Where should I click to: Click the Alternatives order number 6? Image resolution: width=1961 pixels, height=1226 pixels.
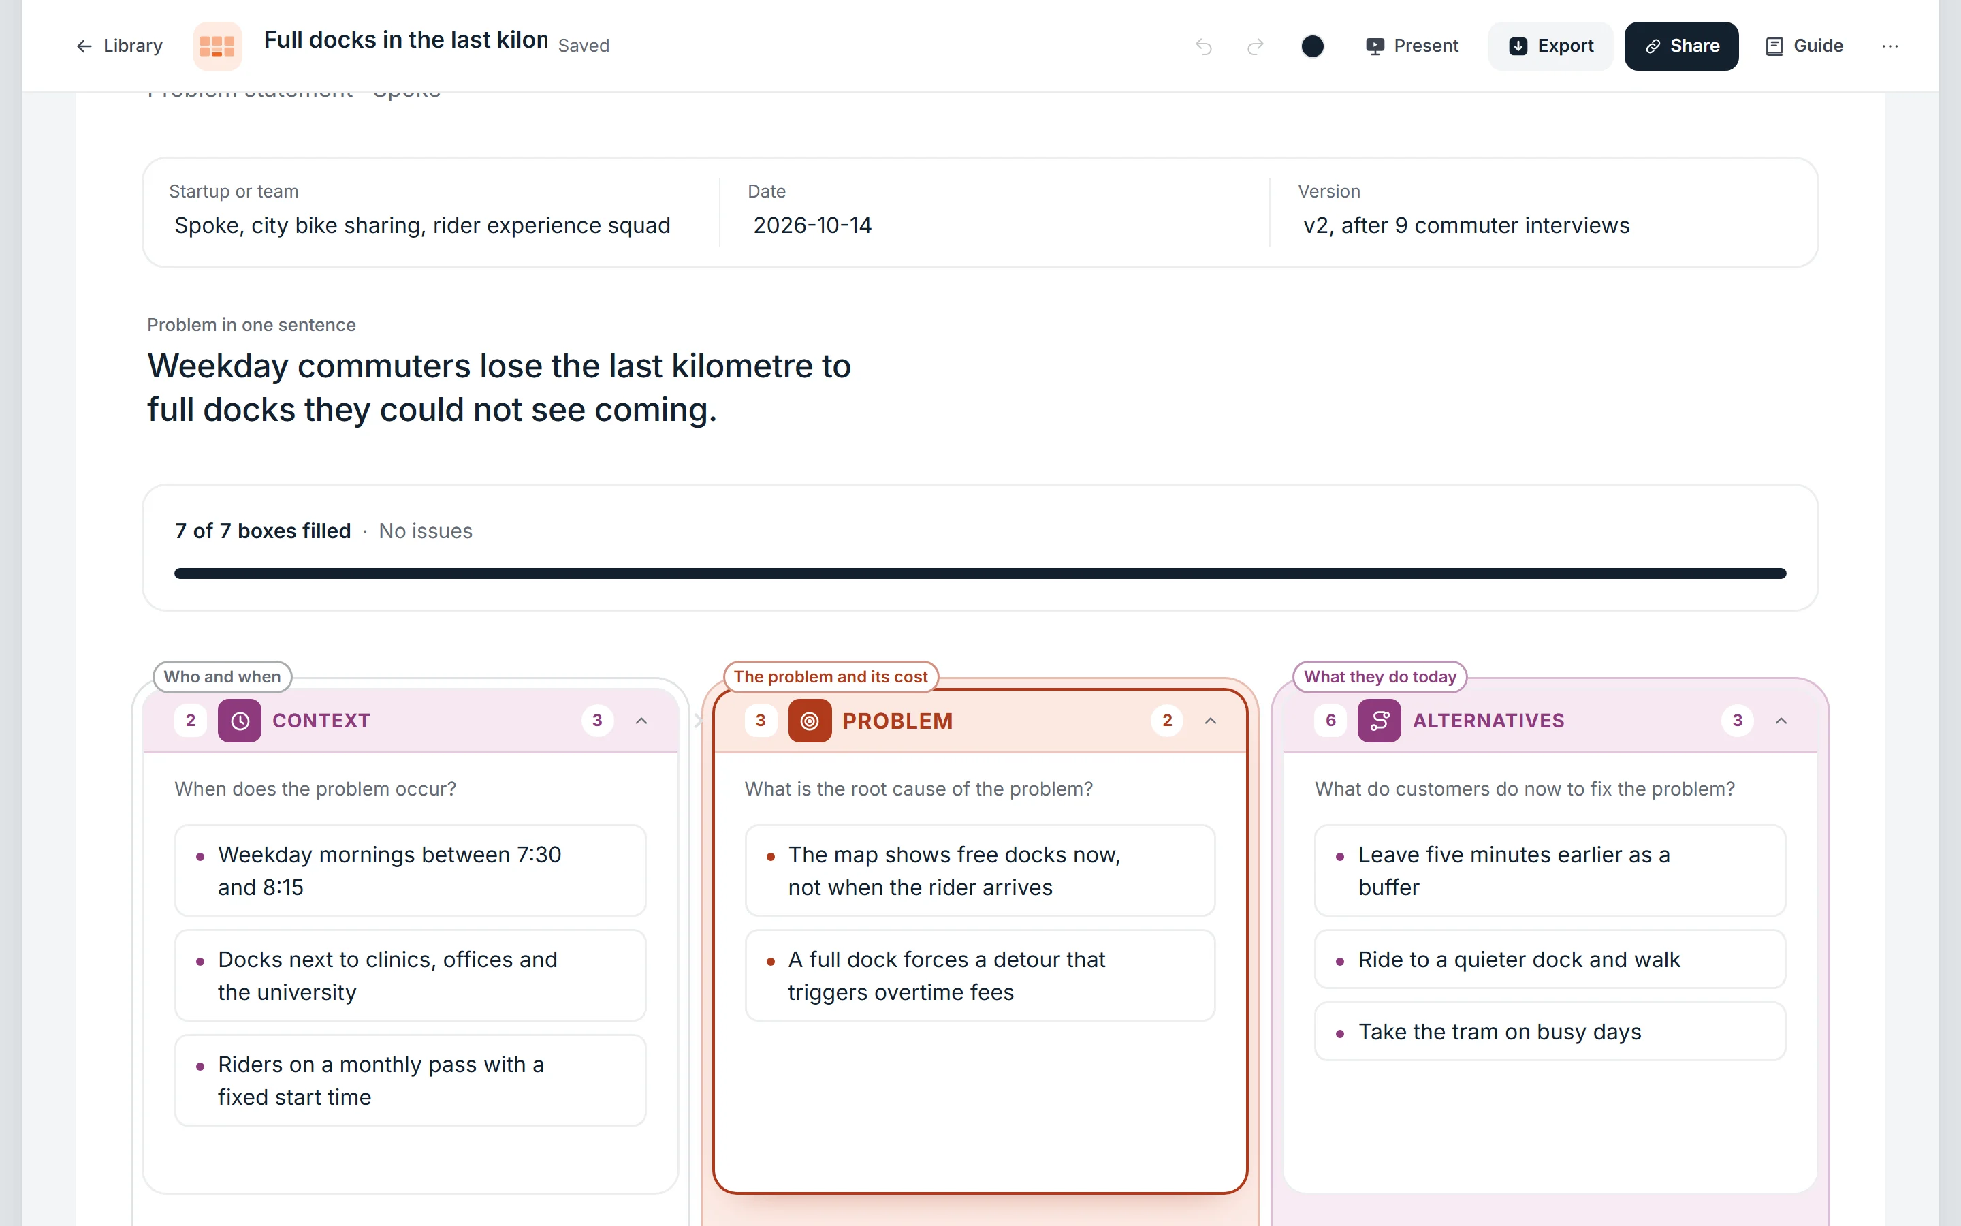point(1330,721)
